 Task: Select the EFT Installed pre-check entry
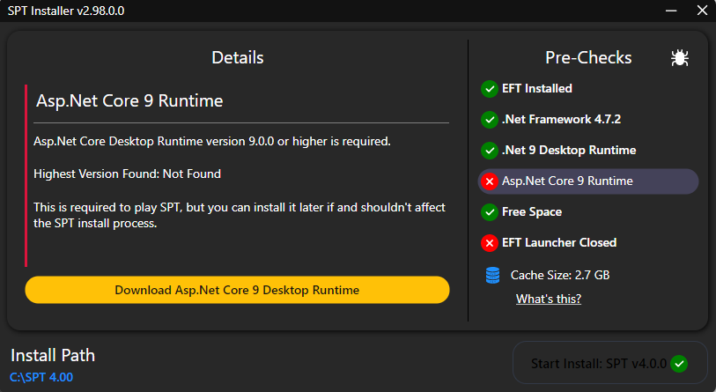536,88
